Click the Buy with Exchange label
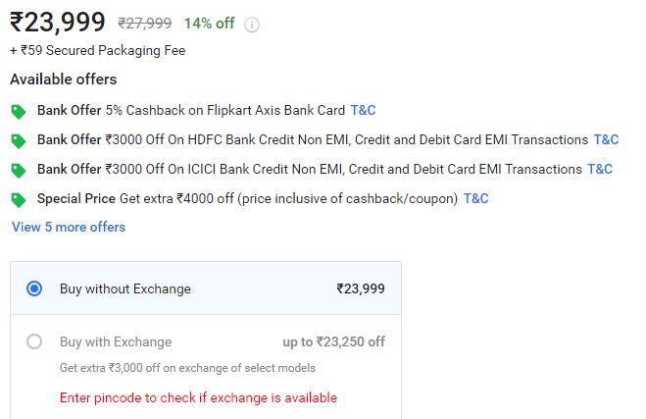Screen dimensions: 646x419 pyautogui.click(x=116, y=341)
